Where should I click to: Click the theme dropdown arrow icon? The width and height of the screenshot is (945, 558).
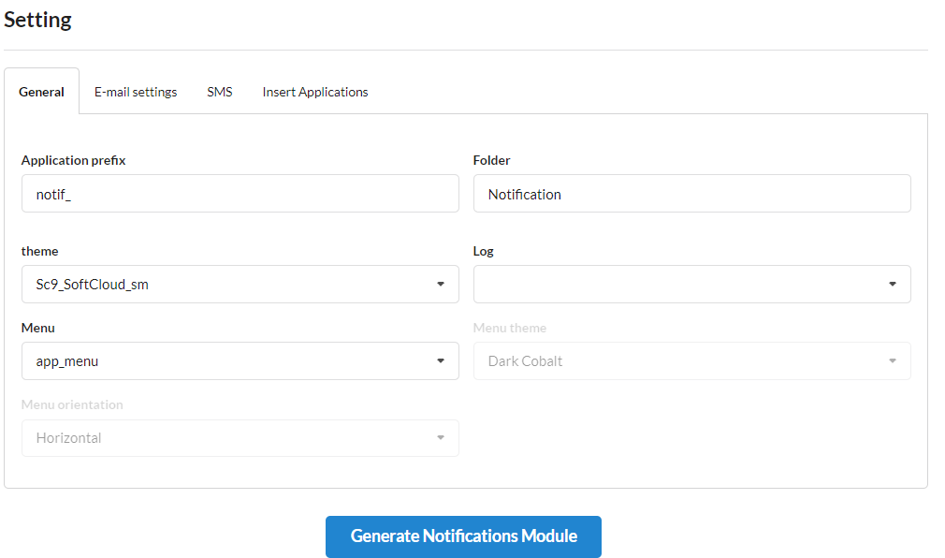pyautogui.click(x=441, y=285)
